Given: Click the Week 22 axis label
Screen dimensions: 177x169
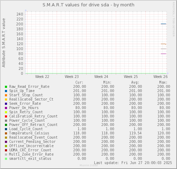Looking at the screenshot, I should point(42,77).
